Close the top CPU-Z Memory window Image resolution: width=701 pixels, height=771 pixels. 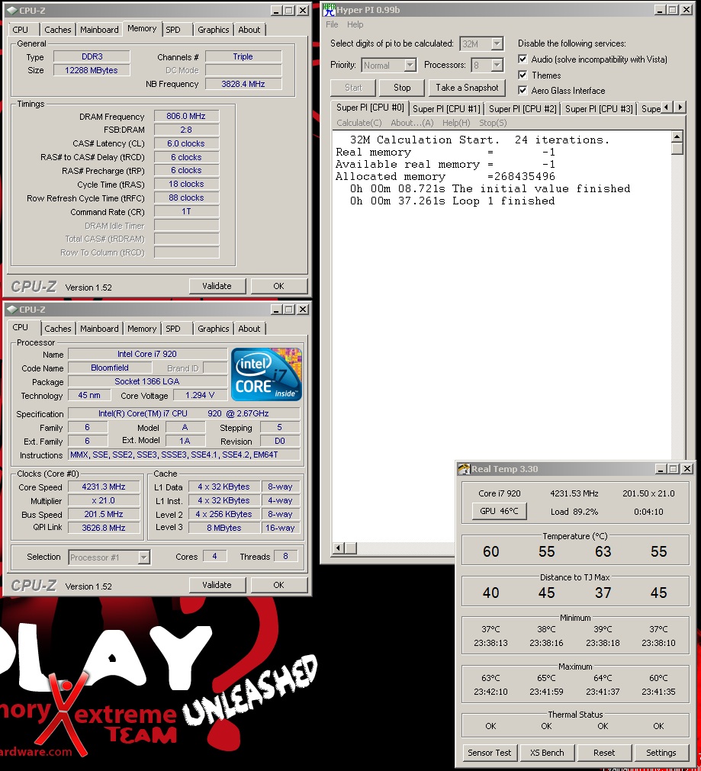coord(303,11)
